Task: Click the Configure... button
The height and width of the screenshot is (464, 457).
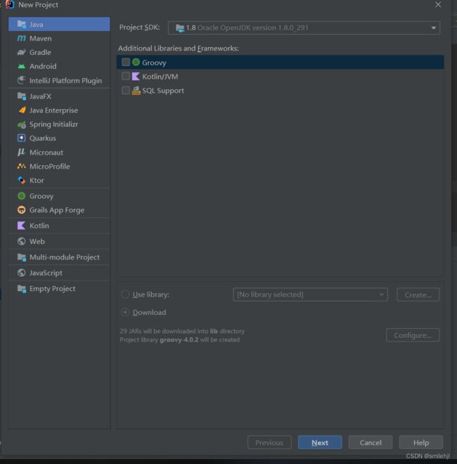Action: 413,335
